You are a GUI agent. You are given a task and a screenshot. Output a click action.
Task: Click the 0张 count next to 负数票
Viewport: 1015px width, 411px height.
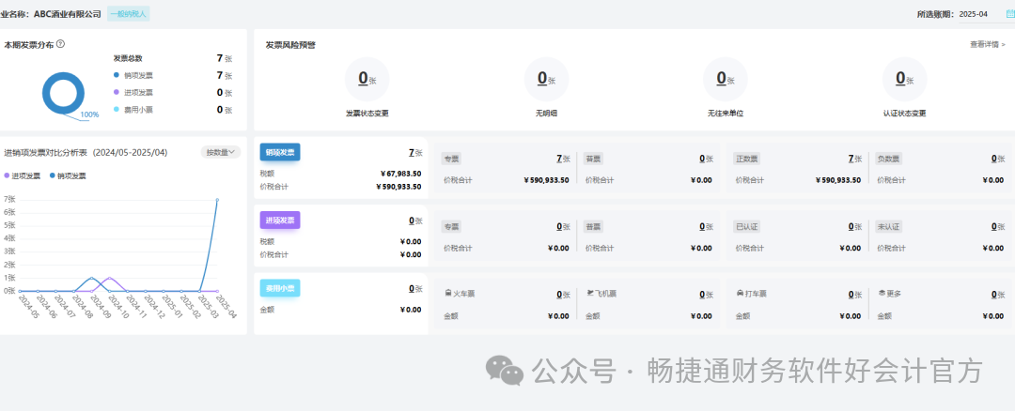[x=997, y=159]
